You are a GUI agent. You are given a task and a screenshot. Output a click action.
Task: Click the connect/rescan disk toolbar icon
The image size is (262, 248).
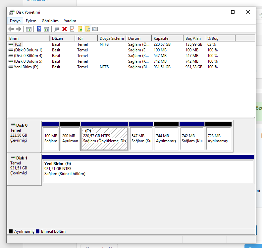click(57, 29)
